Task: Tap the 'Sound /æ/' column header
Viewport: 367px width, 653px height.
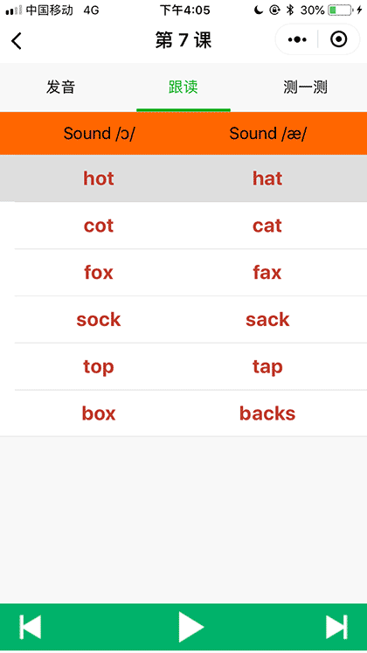Action: click(267, 134)
